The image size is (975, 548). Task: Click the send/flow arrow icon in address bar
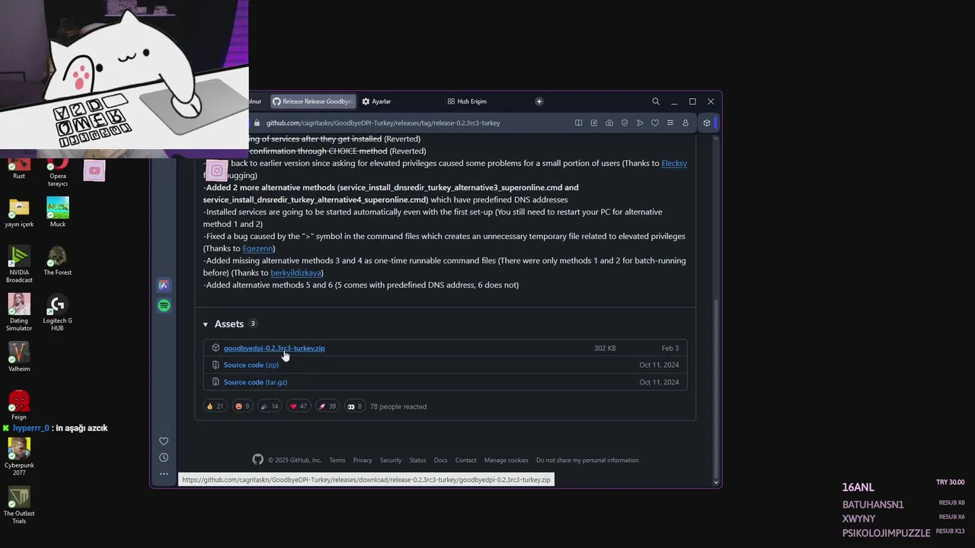point(640,123)
